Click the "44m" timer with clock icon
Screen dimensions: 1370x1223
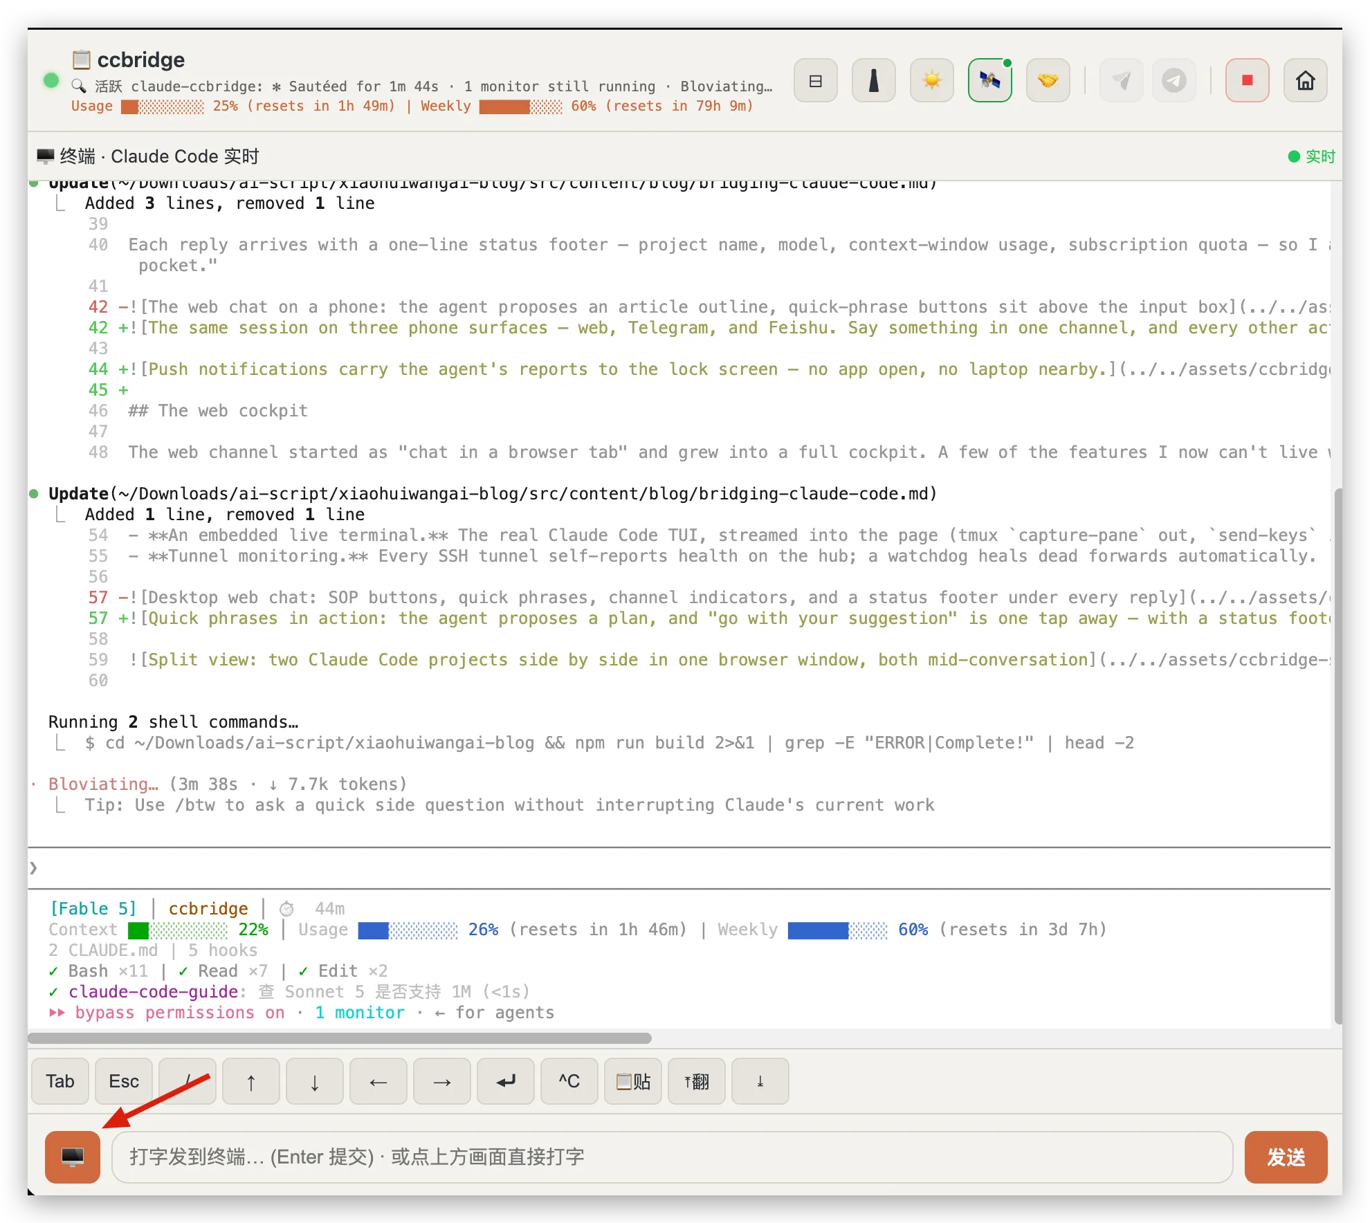pos(312,909)
